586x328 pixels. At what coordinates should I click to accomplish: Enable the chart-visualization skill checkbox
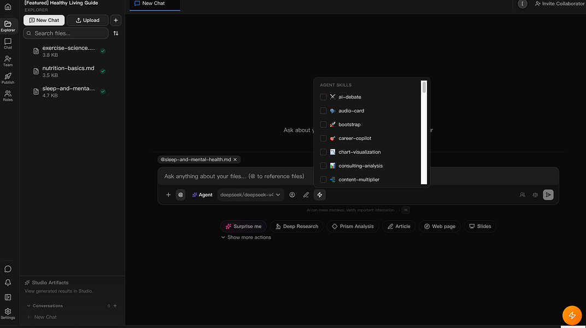pos(323,152)
